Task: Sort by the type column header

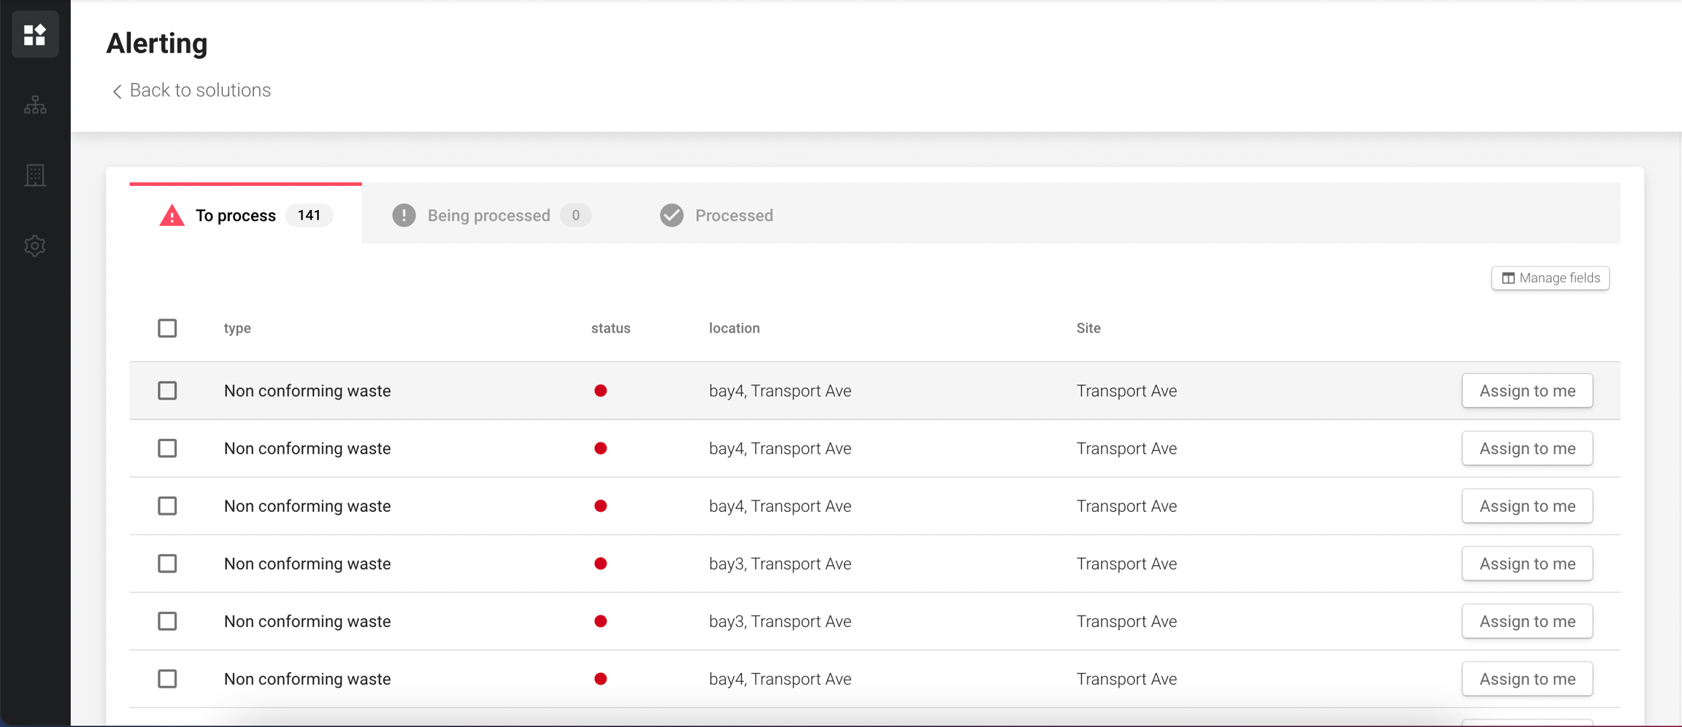Action: (x=237, y=328)
